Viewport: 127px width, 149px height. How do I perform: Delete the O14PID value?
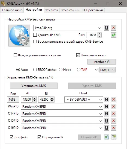point(114,114)
